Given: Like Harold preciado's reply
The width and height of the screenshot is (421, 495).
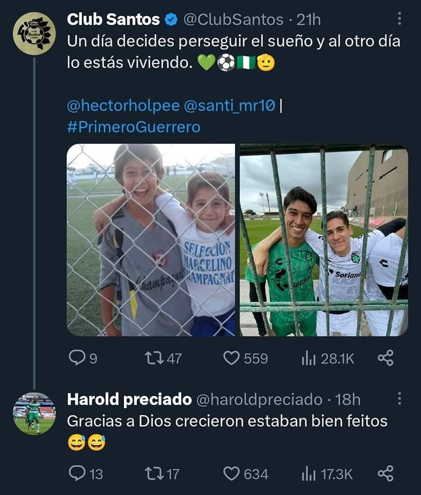Looking at the screenshot, I should pyautogui.click(x=232, y=473).
